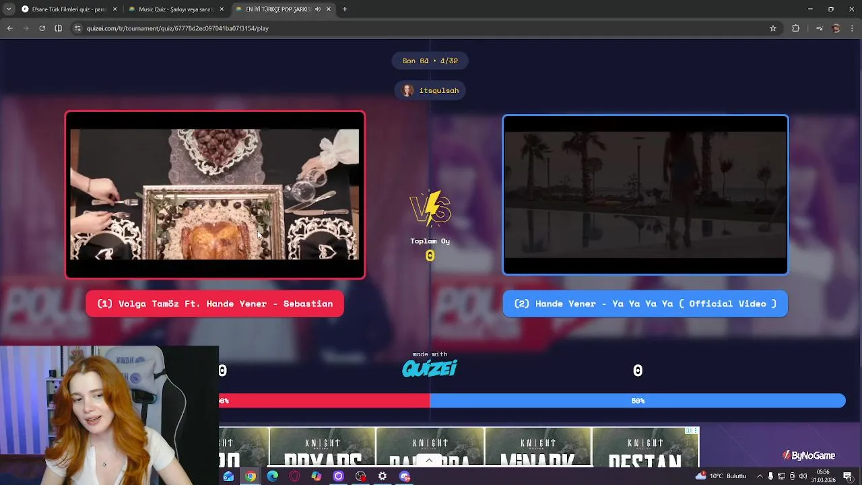Launch Opera GX from the taskbar
Viewport: 862px width, 485px height.
point(294,476)
